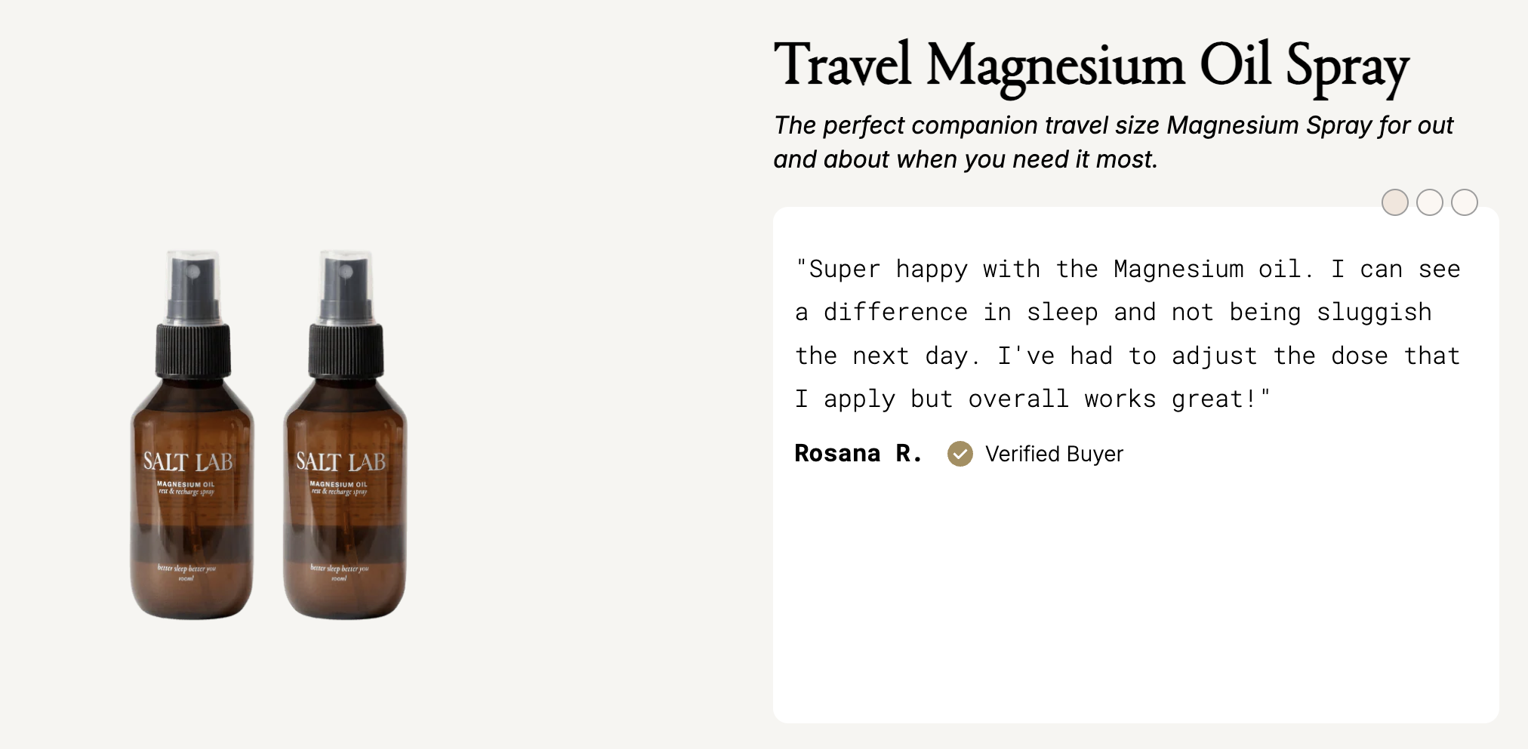Click "Magnesium Oil" label text on right bottle
This screenshot has height=749, width=1528.
pyautogui.click(x=338, y=484)
